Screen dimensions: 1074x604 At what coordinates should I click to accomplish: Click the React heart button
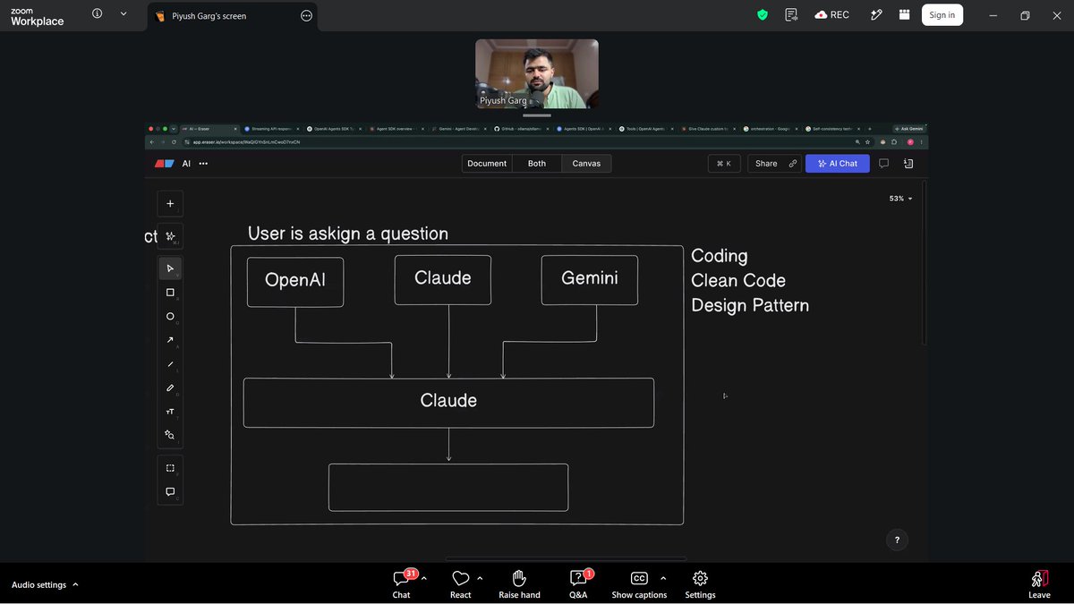click(461, 584)
